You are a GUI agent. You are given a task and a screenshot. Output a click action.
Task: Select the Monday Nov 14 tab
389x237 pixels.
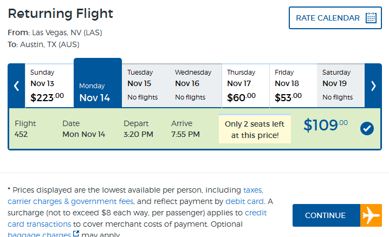98,83
